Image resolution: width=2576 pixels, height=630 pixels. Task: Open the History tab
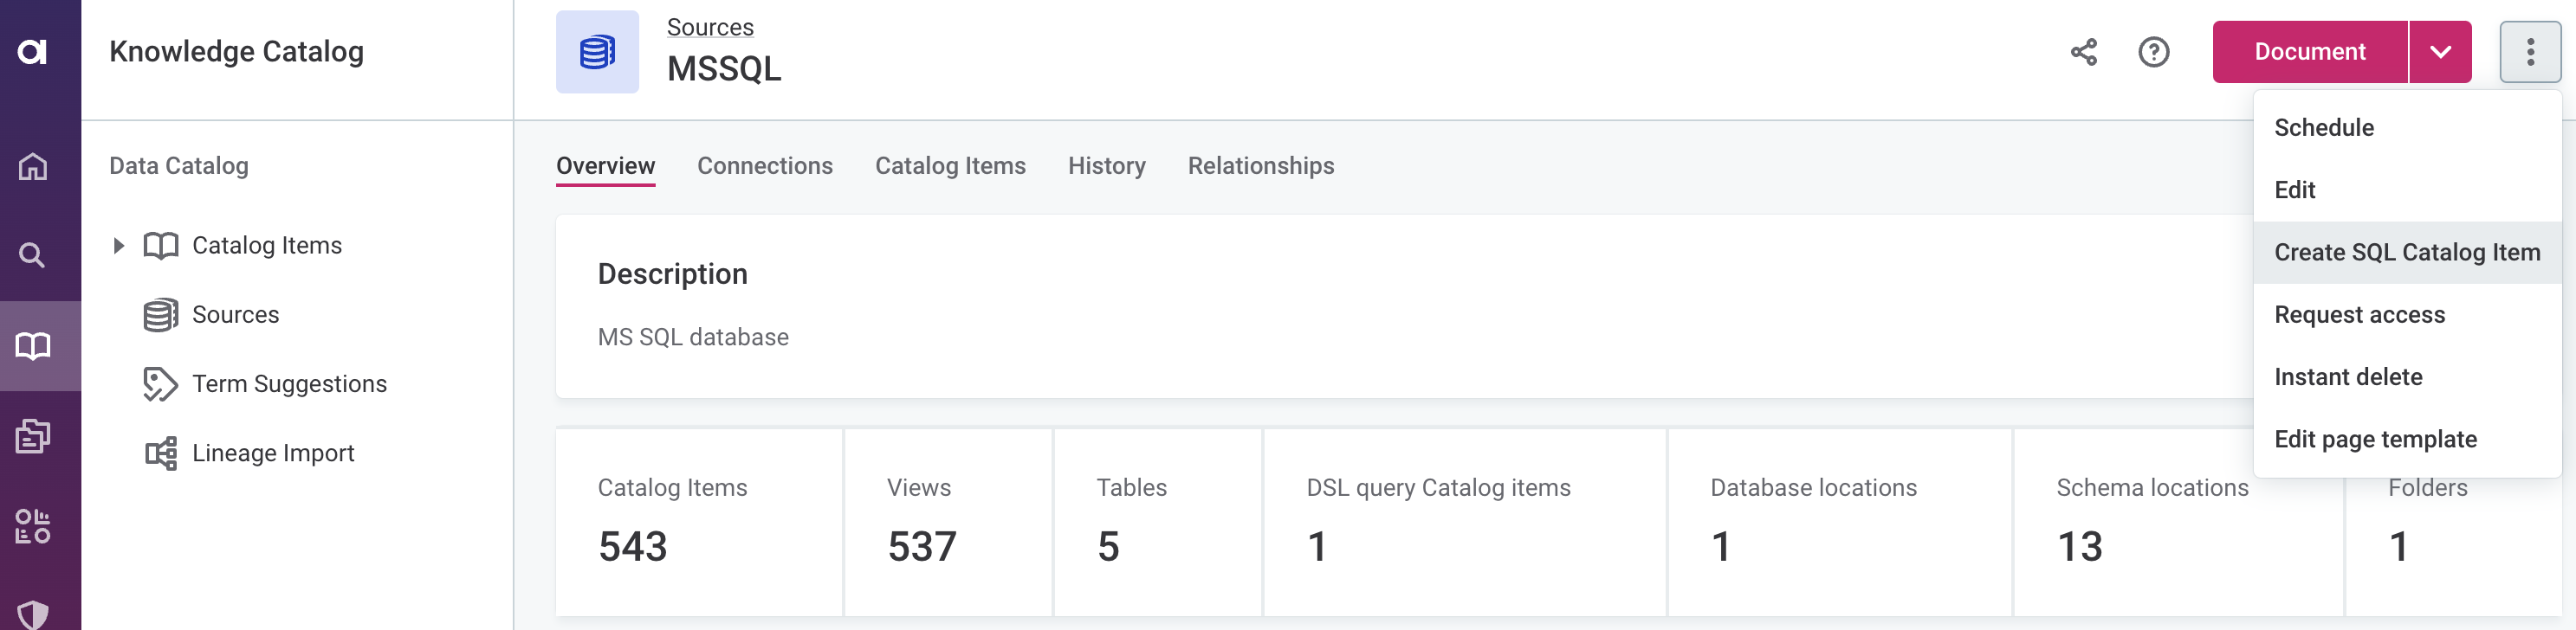[1106, 166]
